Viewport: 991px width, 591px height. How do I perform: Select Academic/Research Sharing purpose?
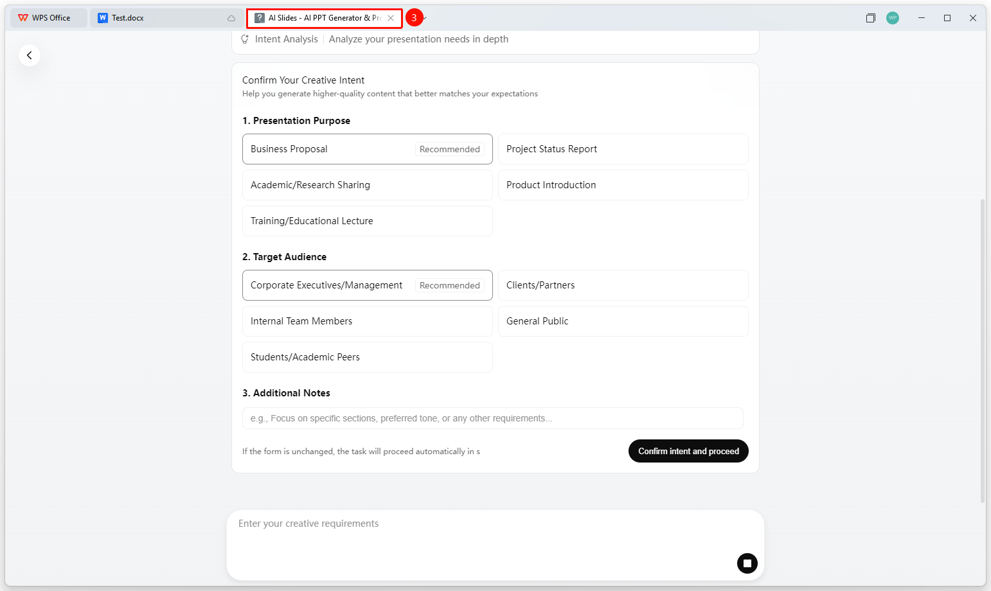point(368,185)
